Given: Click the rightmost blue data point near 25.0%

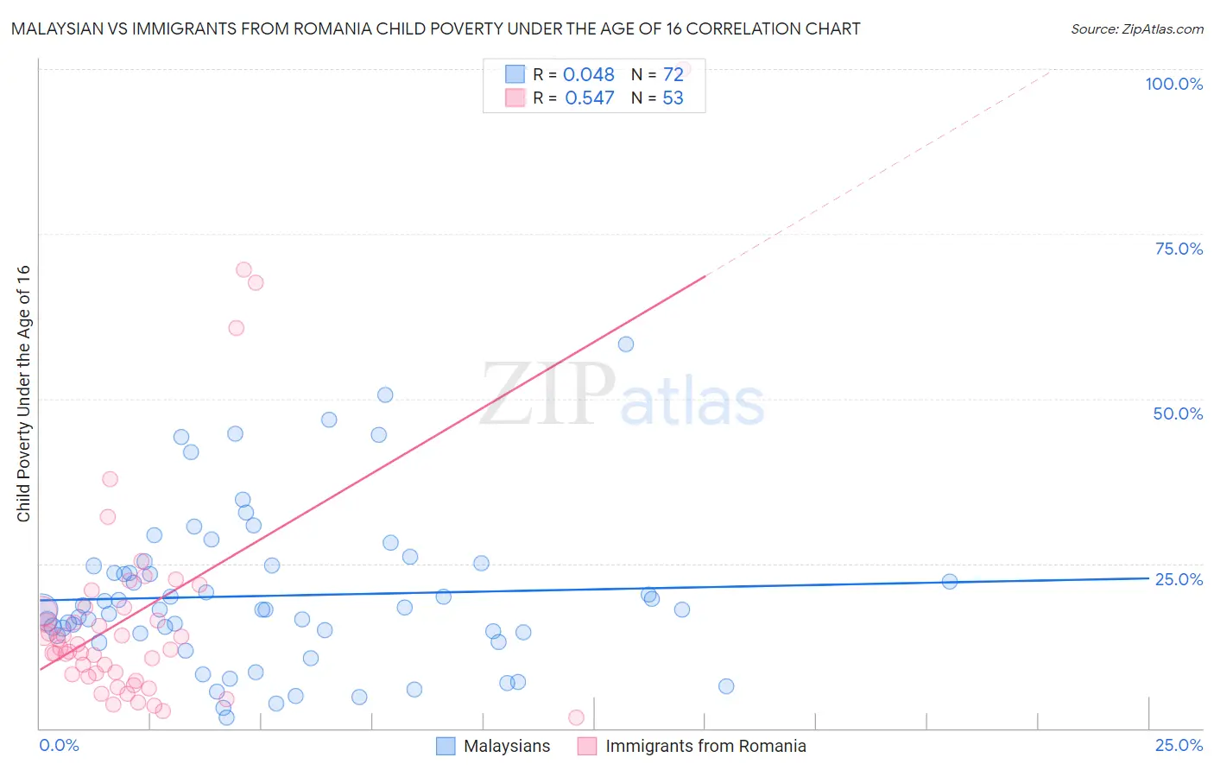Looking at the screenshot, I should (x=949, y=582).
